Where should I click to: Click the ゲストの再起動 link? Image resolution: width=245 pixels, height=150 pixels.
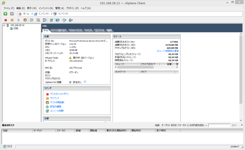[57, 102]
